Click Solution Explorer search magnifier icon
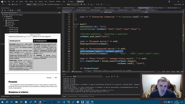185x104 pixels. [59, 13]
